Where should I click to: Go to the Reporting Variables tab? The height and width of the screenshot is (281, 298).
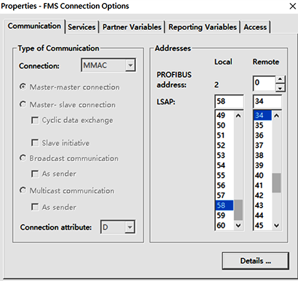point(203,27)
